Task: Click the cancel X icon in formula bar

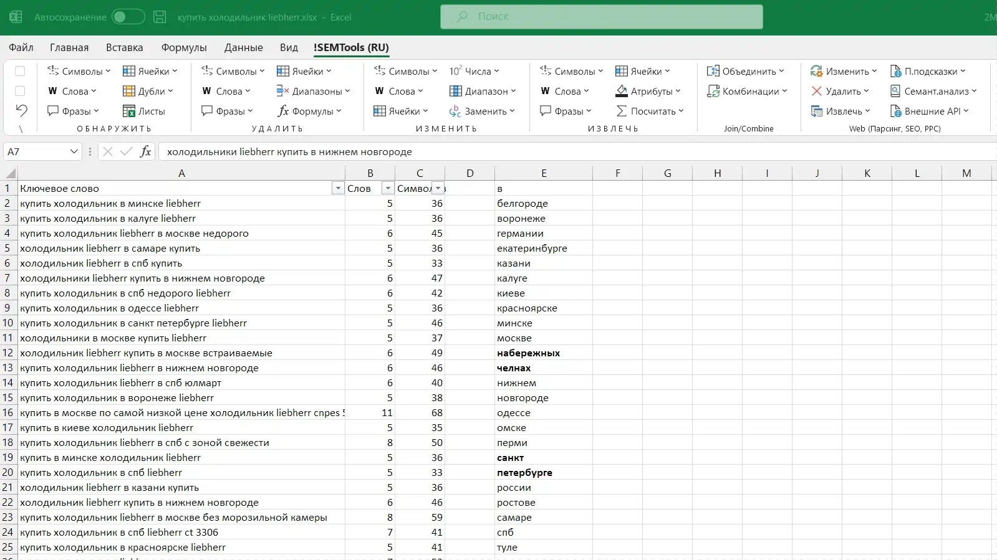Action: [x=107, y=151]
